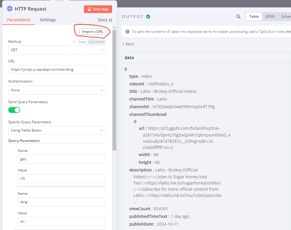
Task: Toggle Send Query Parameters switch off
Action: [x=14, y=110]
